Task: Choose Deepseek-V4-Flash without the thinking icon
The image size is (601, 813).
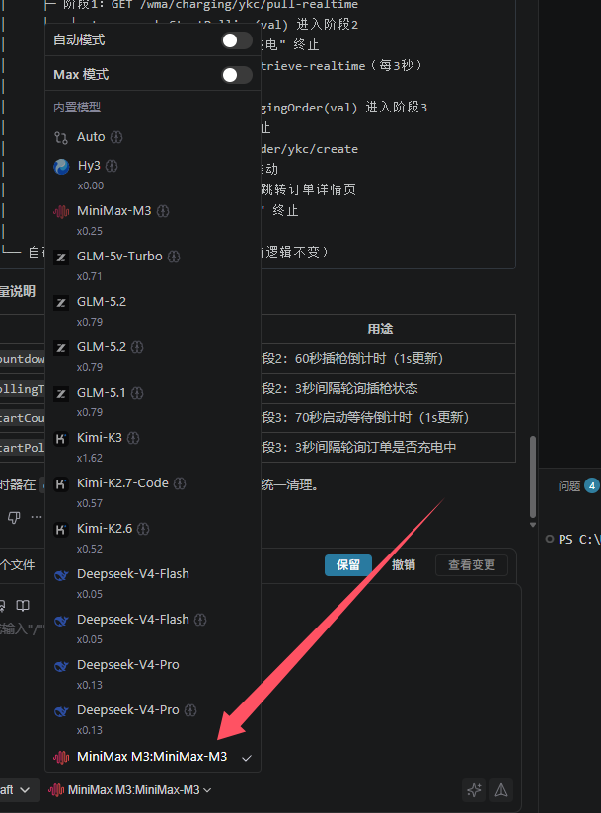Action: [153, 583]
